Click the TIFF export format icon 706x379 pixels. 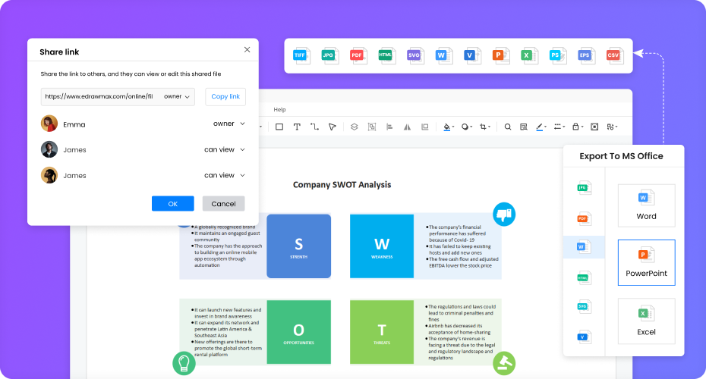point(301,55)
